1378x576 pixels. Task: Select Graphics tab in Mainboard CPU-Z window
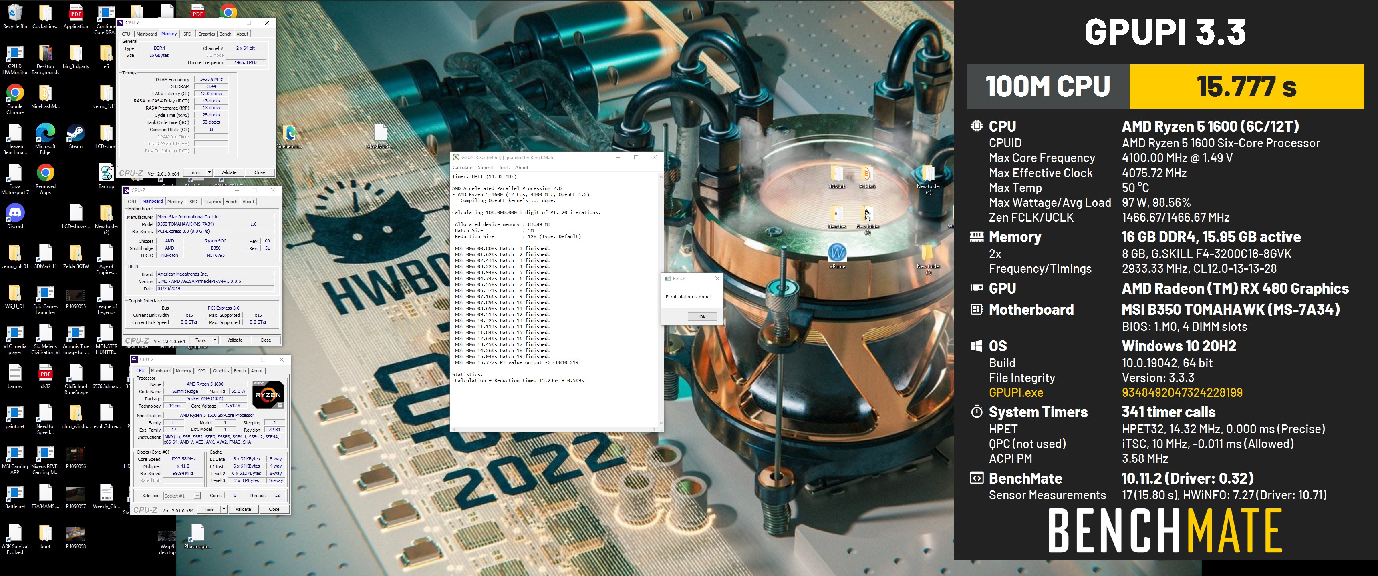click(212, 202)
